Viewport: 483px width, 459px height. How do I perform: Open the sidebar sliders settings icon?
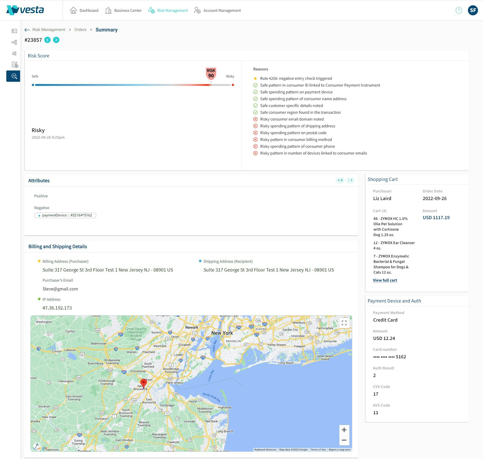click(x=14, y=54)
